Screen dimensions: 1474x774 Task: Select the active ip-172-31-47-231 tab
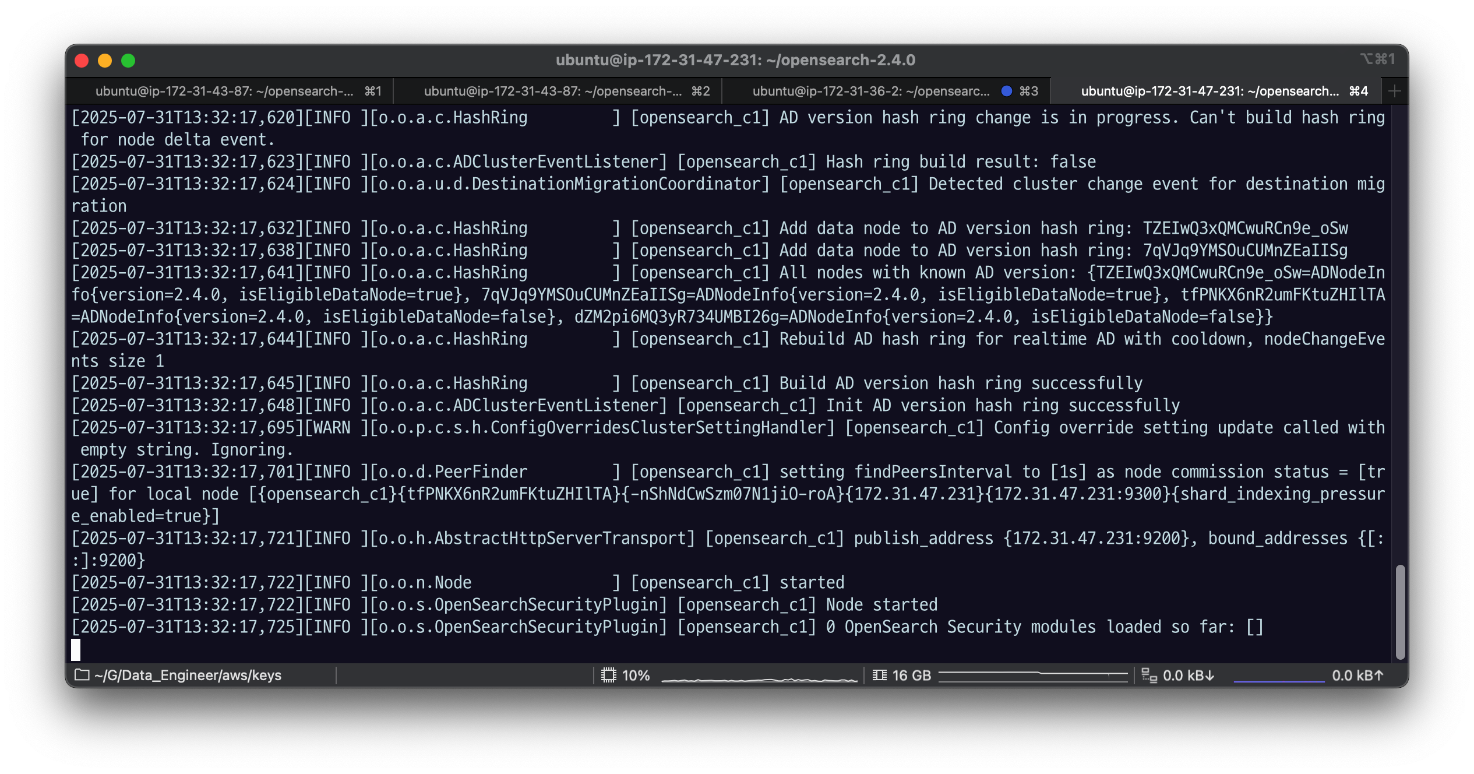1209,91
